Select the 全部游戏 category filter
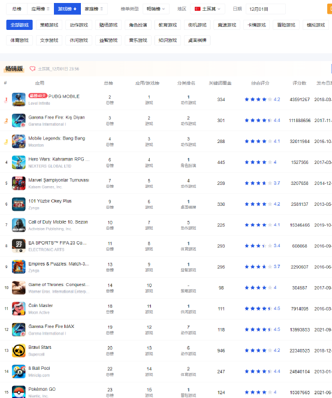The width and height of the screenshot is (332, 398). (x=20, y=25)
